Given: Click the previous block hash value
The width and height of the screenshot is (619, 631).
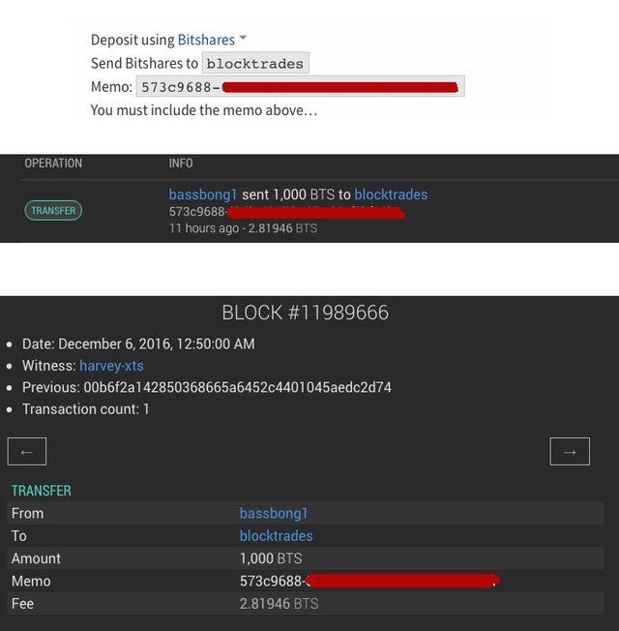Looking at the screenshot, I should 238,387.
